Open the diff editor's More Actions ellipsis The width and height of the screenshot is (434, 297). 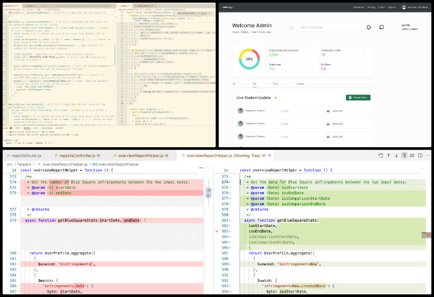pos(428,155)
